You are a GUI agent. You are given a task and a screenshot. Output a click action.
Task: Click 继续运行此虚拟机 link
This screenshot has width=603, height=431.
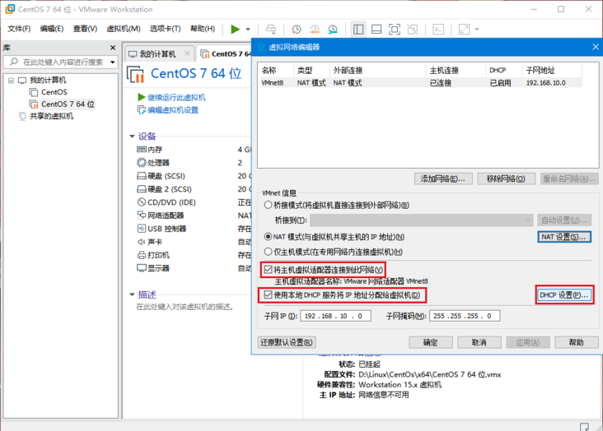point(176,98)
